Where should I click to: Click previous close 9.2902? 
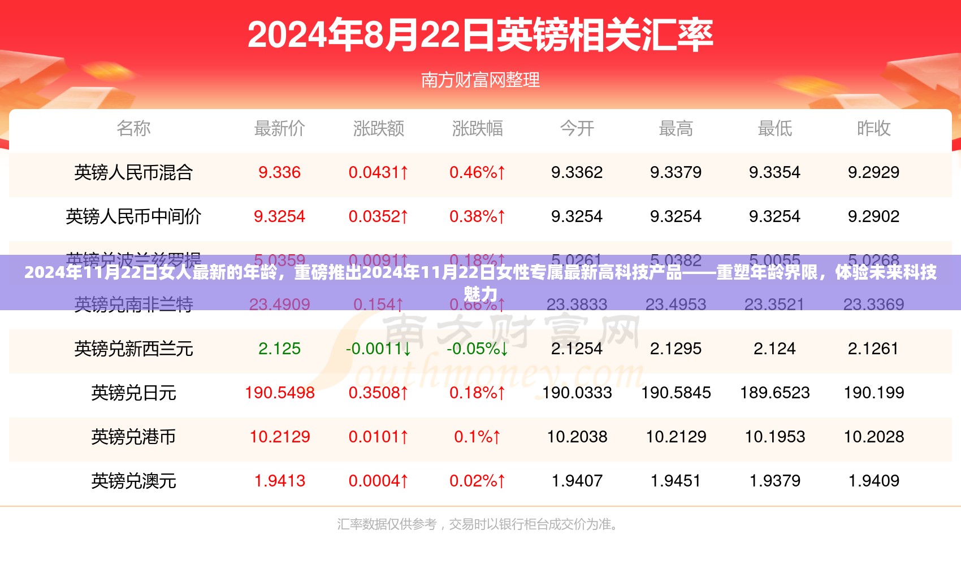tap(873, 216)
